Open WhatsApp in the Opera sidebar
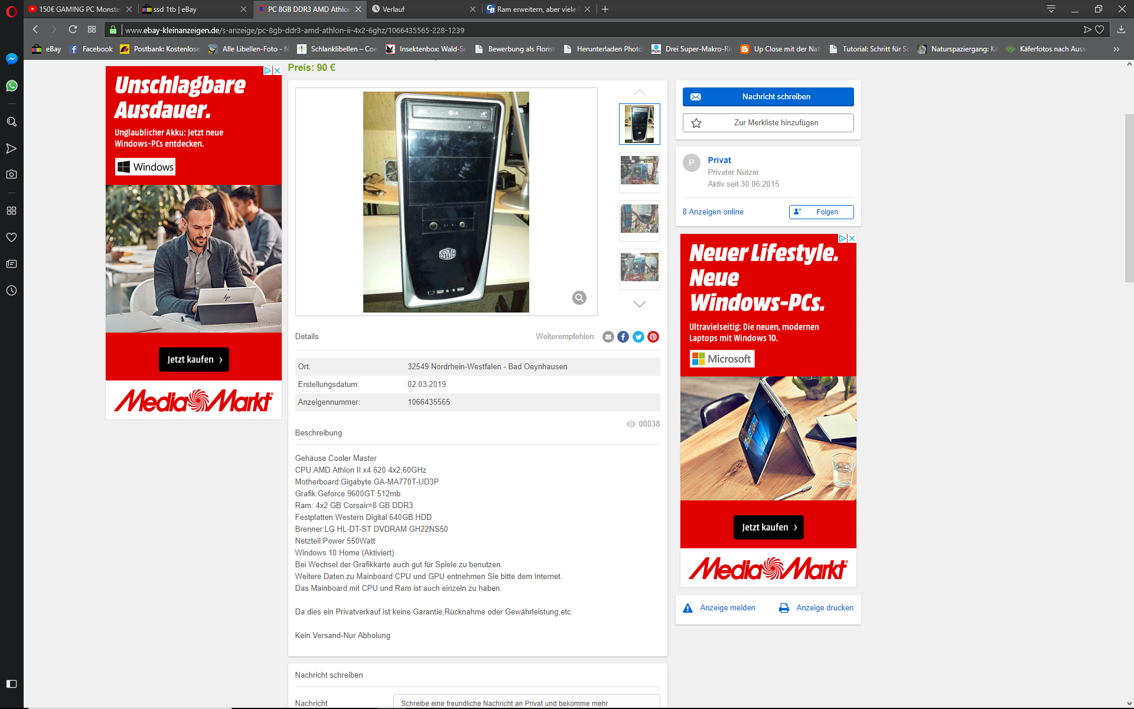Screen dimensions: 1134x709 [11, 86]
